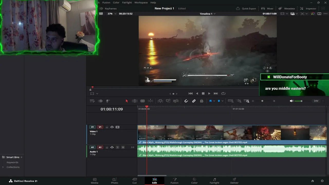Choose the Blade Edit mode tool

[143, 101]
